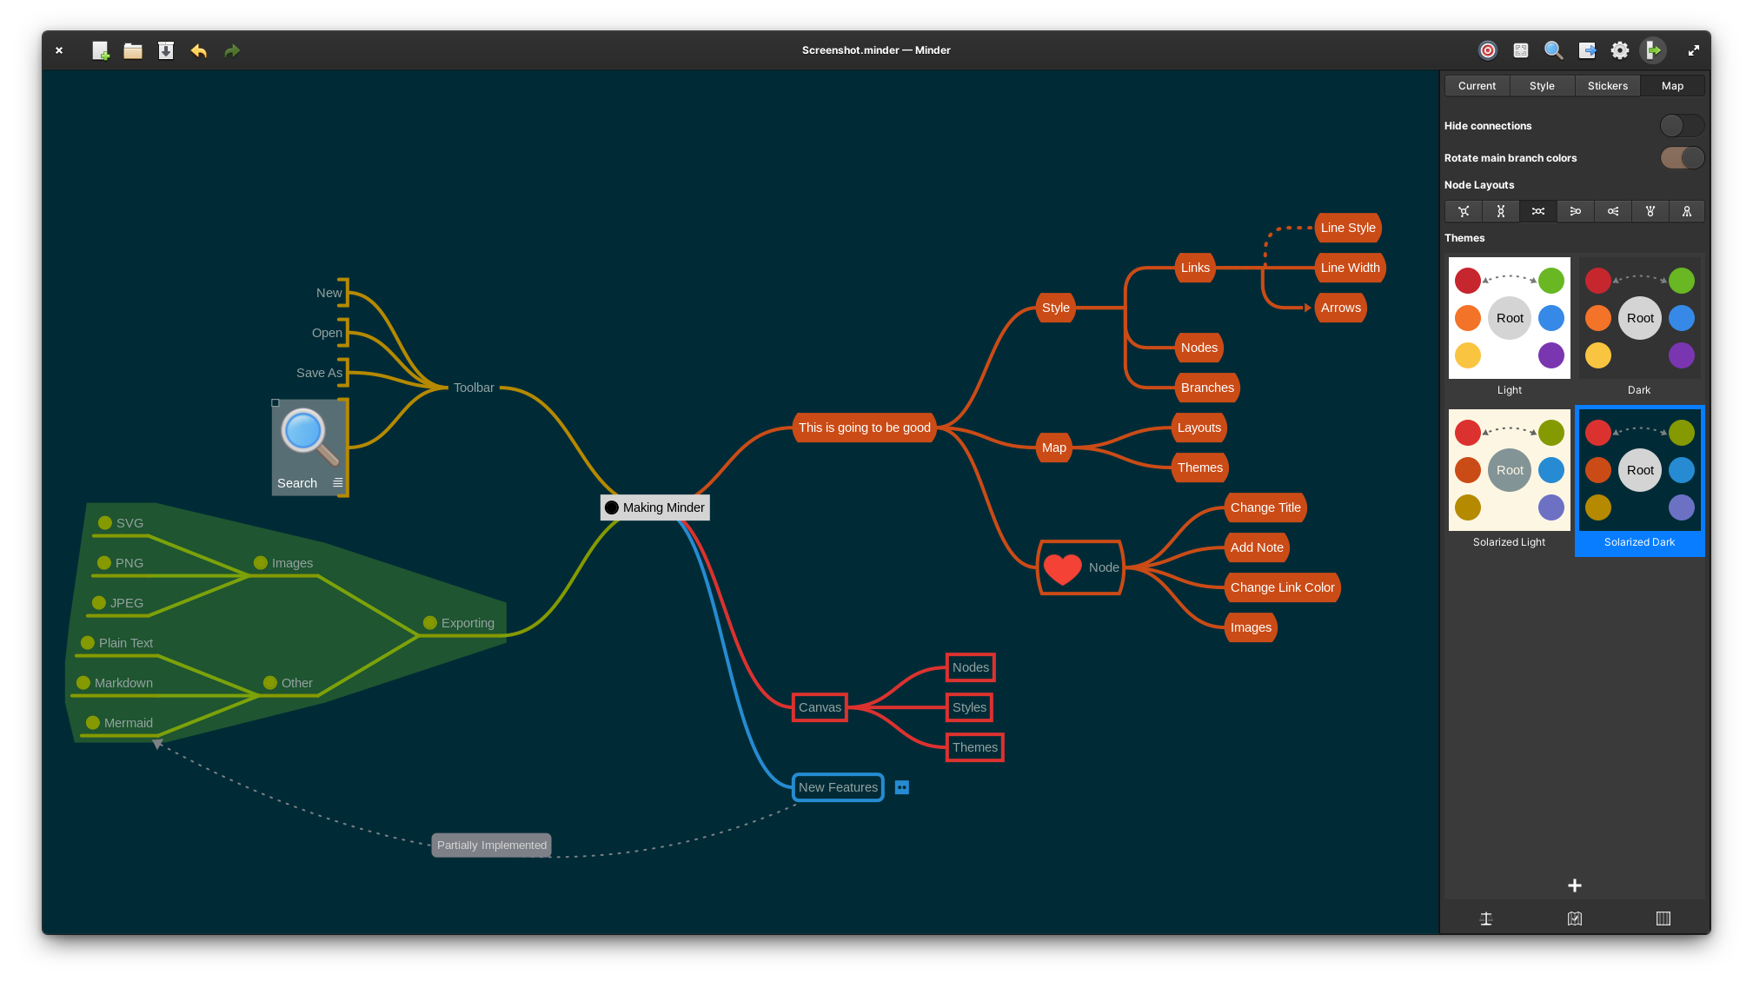This screenshot has width=1753, height=988.
Task: Select the Dark theme swatch
Action: pyautogui.click(x=1639, y=318)
